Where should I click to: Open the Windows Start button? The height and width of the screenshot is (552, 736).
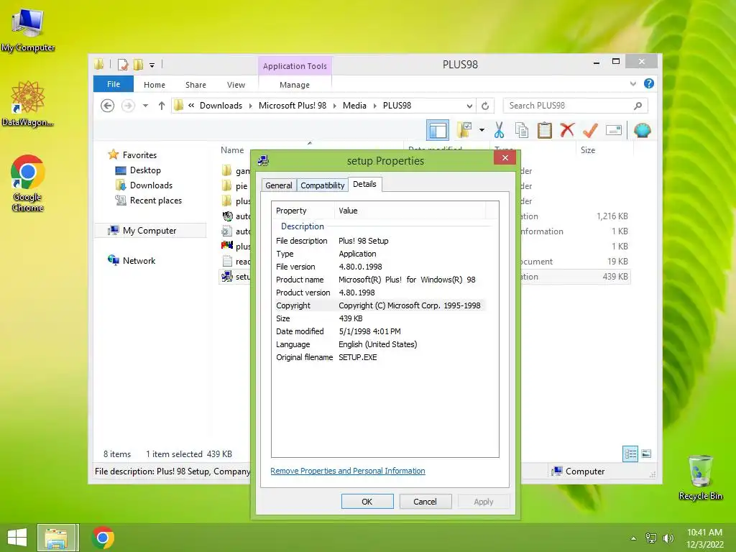17,538
